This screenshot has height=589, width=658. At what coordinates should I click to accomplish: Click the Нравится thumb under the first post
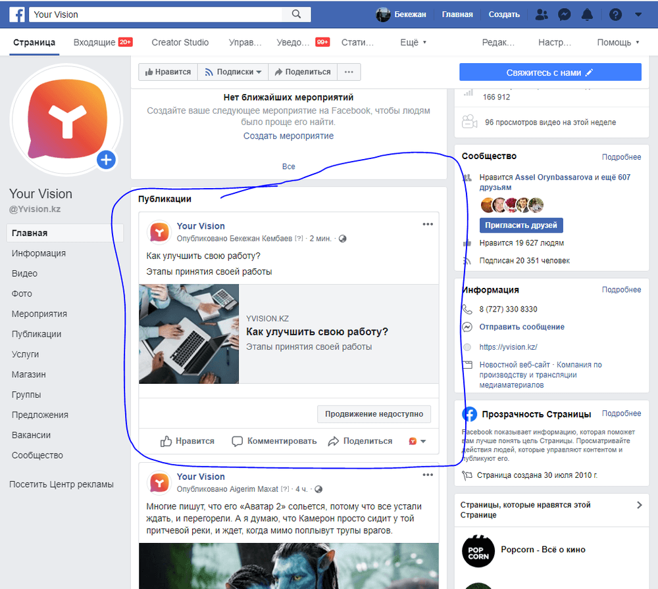click(187, 441)
